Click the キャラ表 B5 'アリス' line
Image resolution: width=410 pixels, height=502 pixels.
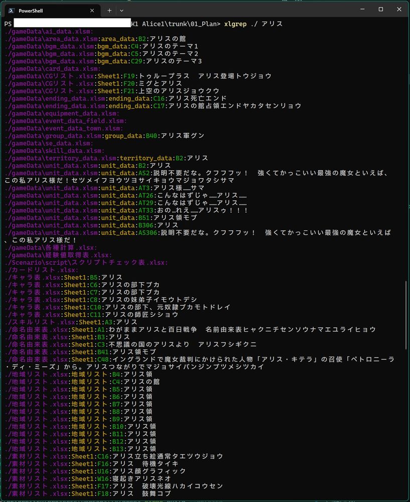63,277
